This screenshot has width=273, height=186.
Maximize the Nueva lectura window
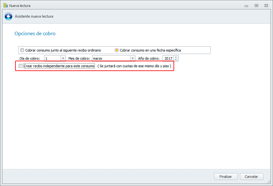tap(256, 6)
